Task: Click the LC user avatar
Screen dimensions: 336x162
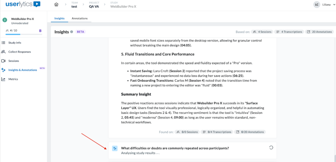Action: [x=316, y=5]
